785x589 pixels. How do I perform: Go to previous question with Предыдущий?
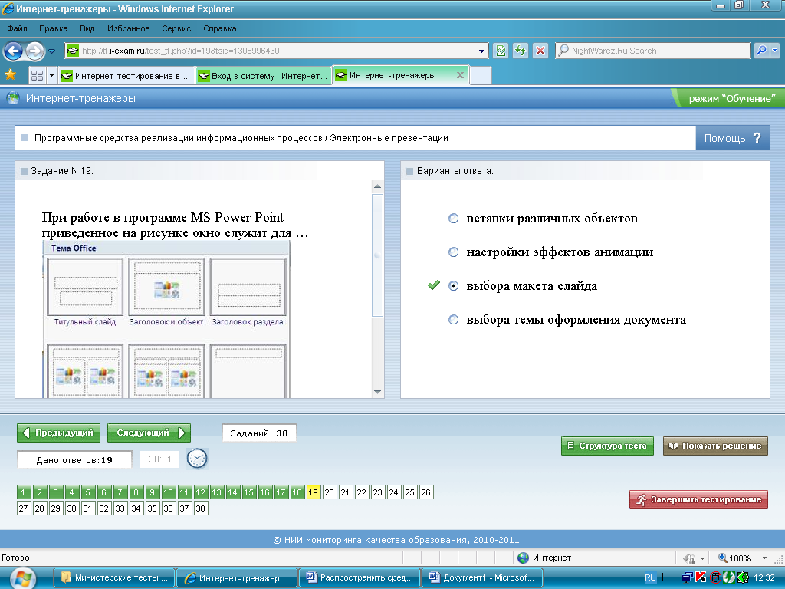point(58,433)
